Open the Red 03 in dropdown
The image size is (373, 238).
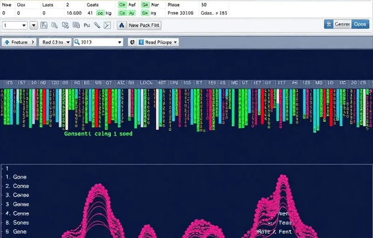(x=55, y=42)
